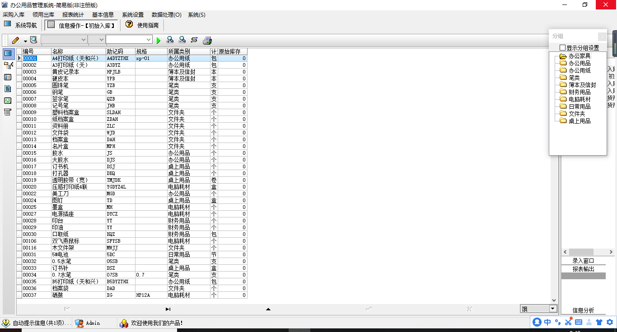
Task: Click the pencil edit icon in toolbar
Action: [16, 40]
